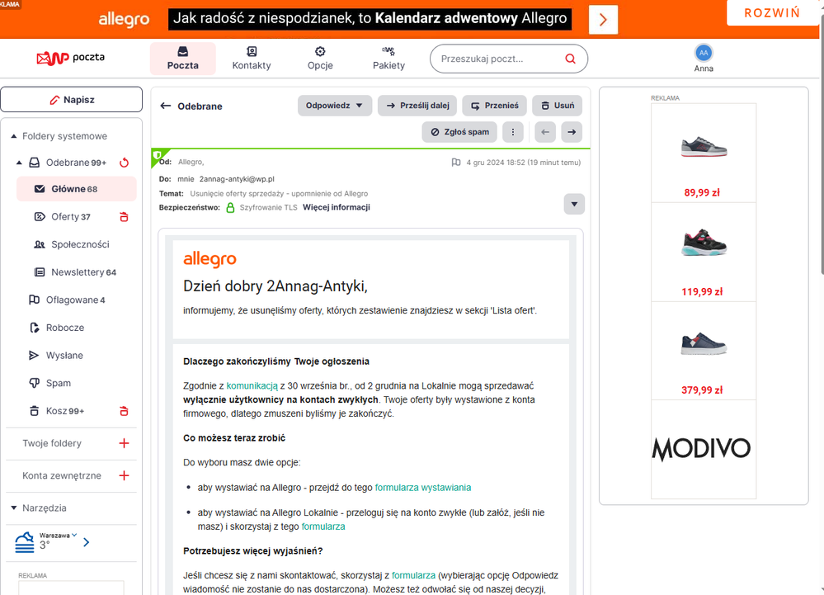824x595 pixels.
Task: Click the search magnifier icon
Action: (x=570, y=59)
